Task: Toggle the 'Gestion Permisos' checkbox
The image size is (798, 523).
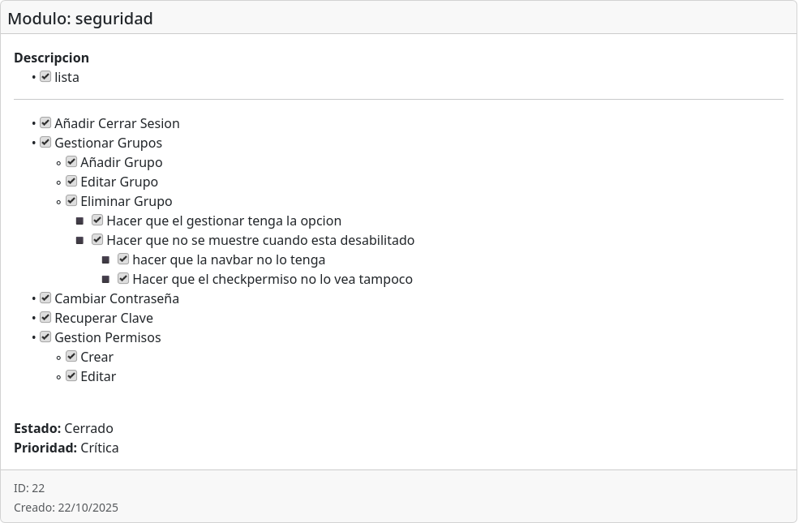Action: point(45,337)
